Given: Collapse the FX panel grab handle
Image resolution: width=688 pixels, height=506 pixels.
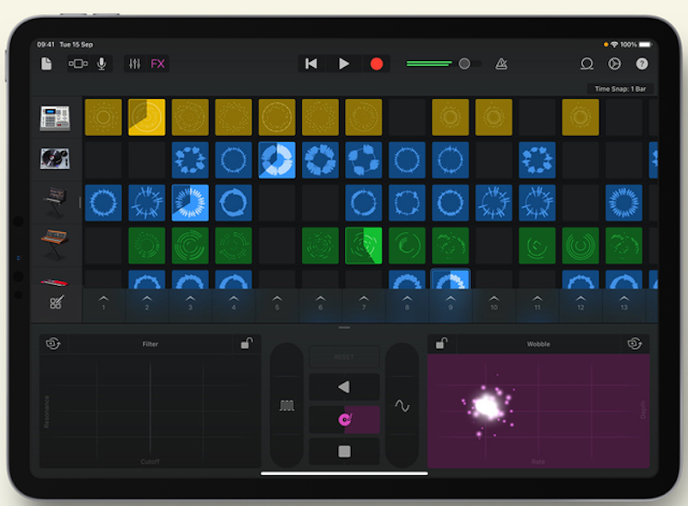Looking at the screenshot, I should (x=345, y=327).
